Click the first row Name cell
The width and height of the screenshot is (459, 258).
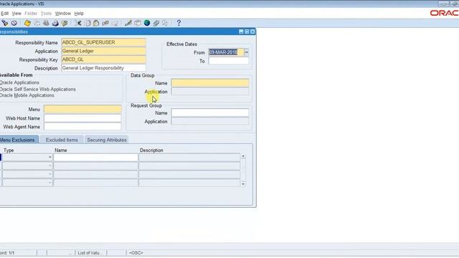click(x=95, y=158)
